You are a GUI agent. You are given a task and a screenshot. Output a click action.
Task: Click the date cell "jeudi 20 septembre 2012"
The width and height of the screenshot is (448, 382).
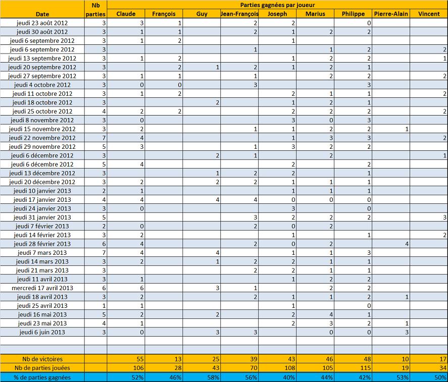(x=42, y=67)
